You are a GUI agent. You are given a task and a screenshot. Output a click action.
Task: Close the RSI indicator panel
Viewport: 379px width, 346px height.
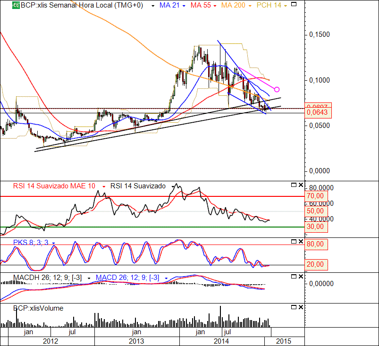pos(301,185)
